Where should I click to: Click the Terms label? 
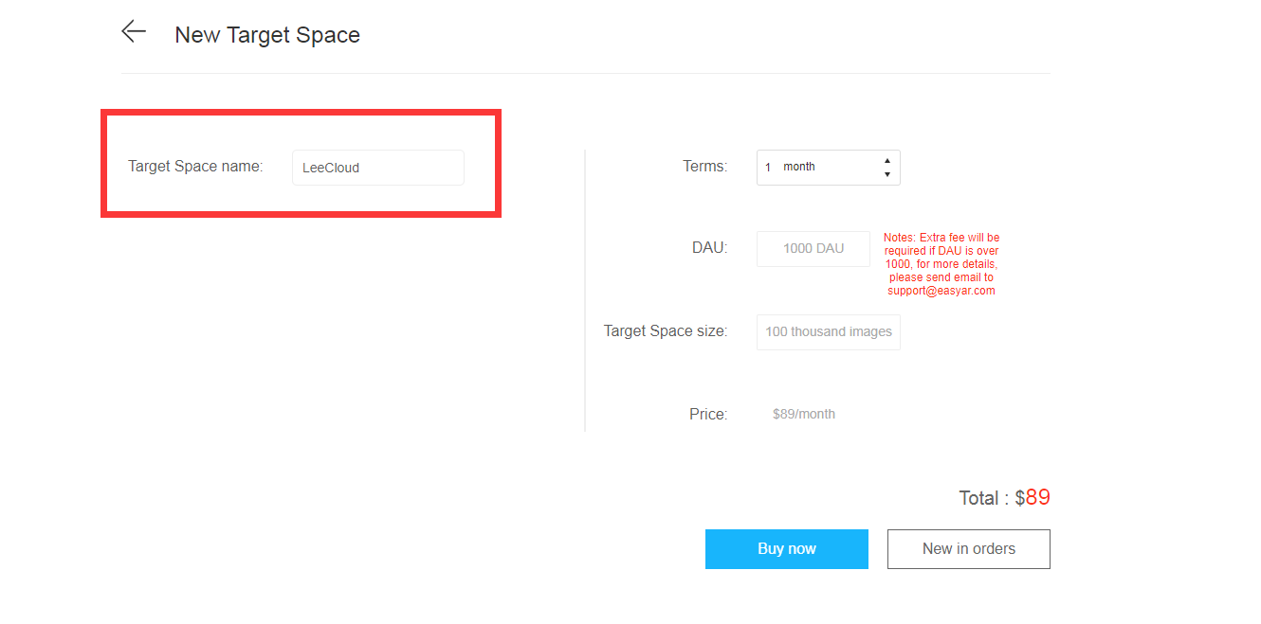[x=705, y=166]
